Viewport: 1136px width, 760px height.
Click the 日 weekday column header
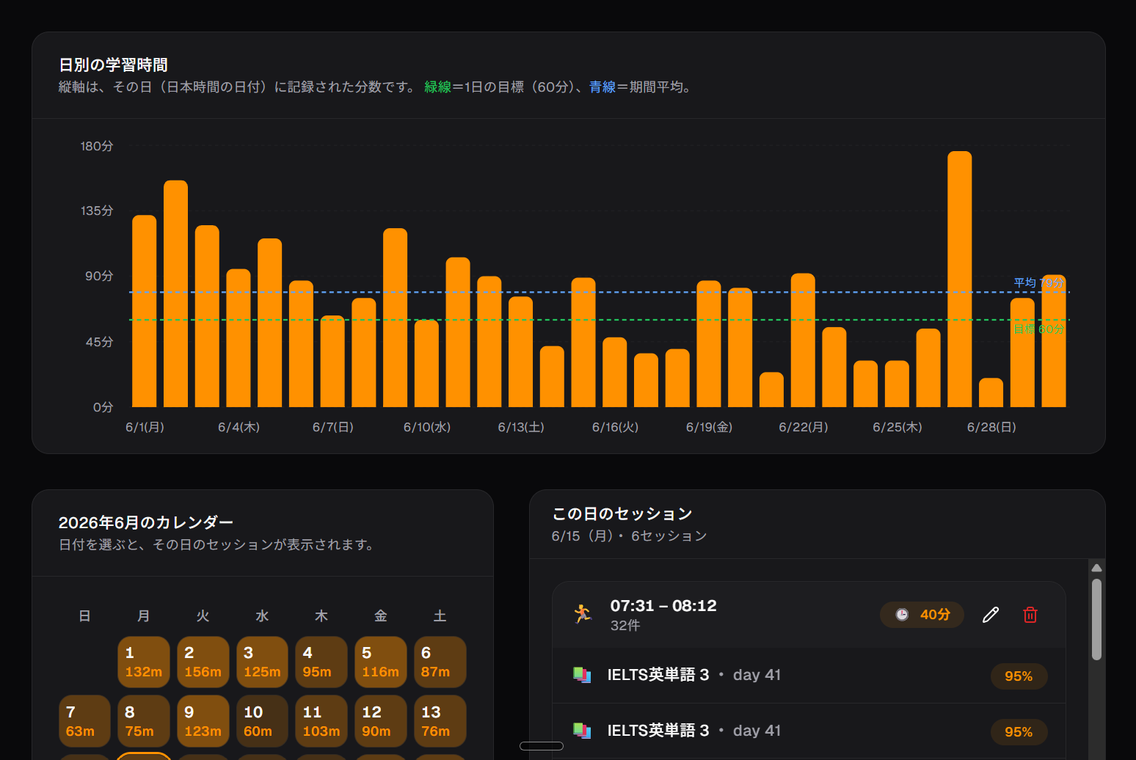click(x=84, y=616)
